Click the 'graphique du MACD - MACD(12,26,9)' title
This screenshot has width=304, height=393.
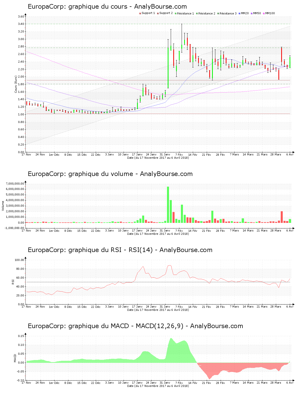click(135, 326)
